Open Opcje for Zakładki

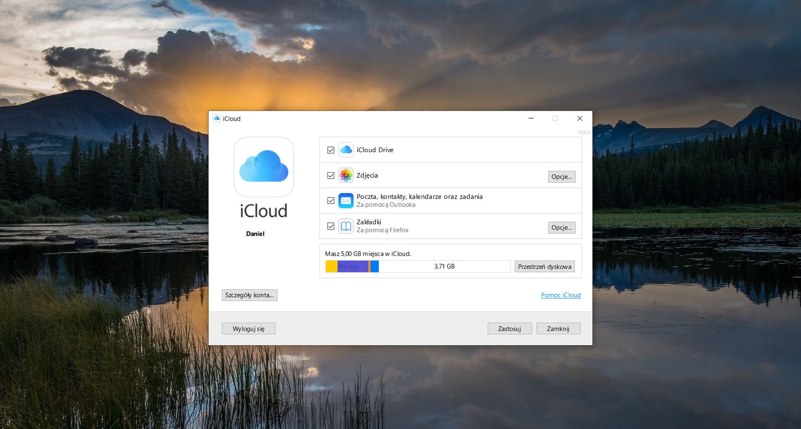562,228
